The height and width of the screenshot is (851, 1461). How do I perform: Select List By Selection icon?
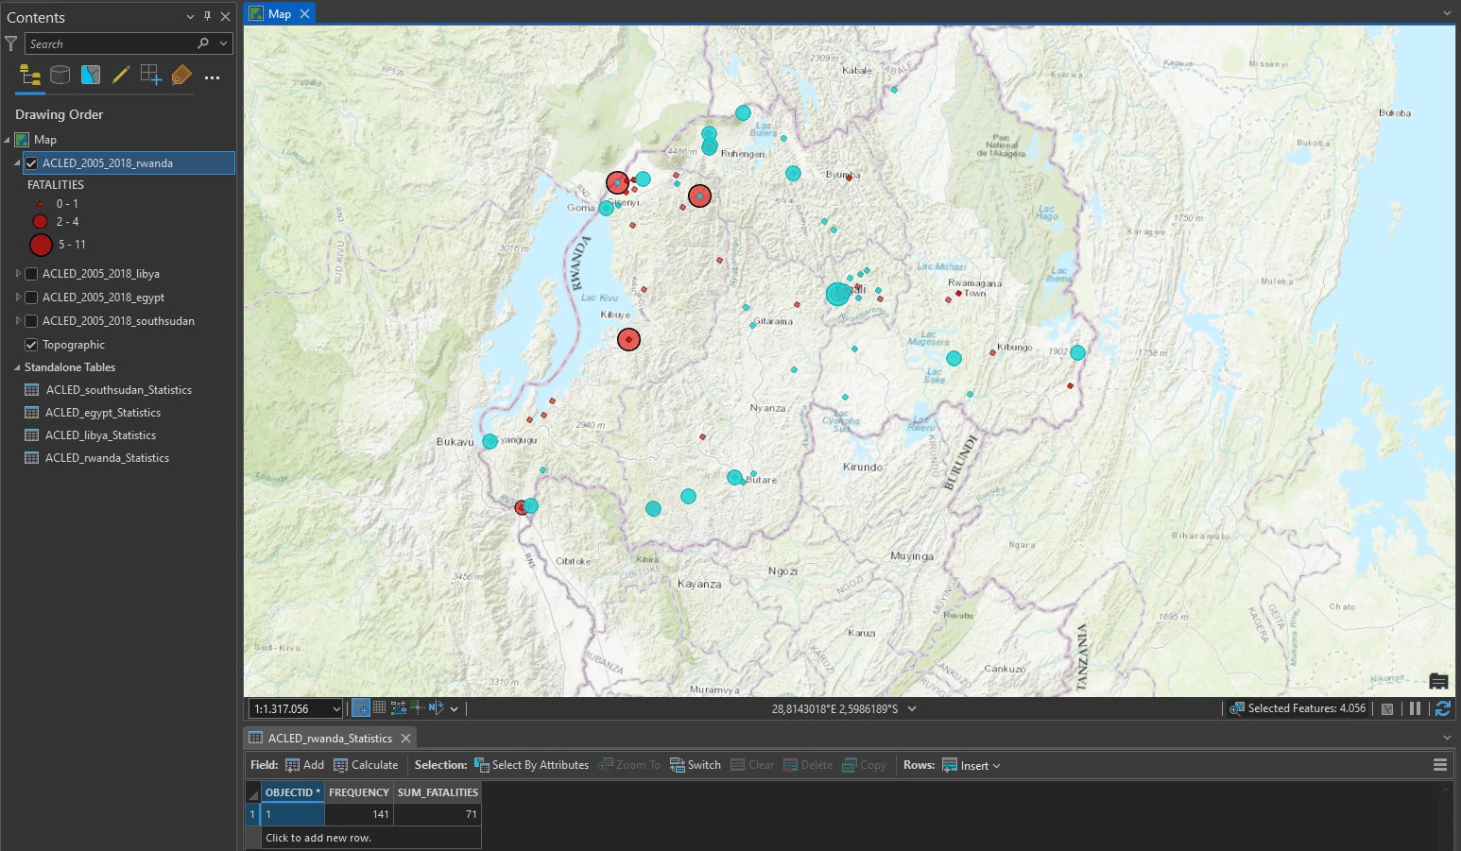pos(91,76)
